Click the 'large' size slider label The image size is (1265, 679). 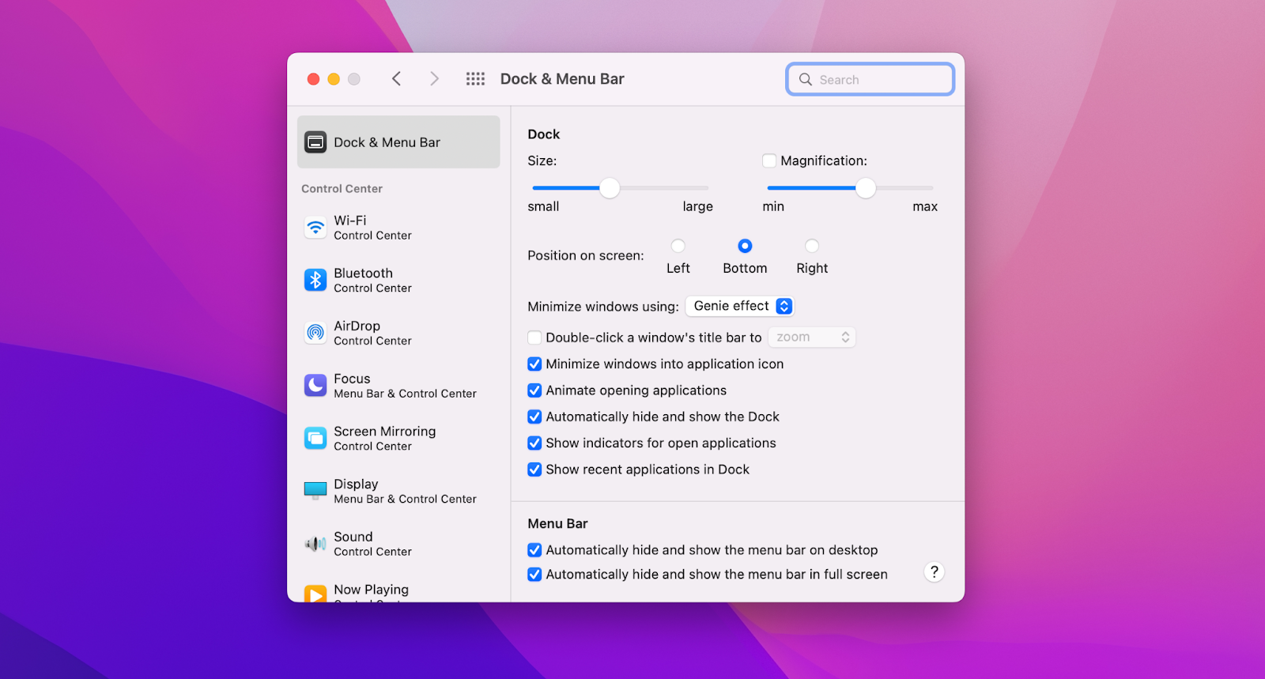pyautogui.click(x=698, y=206)
